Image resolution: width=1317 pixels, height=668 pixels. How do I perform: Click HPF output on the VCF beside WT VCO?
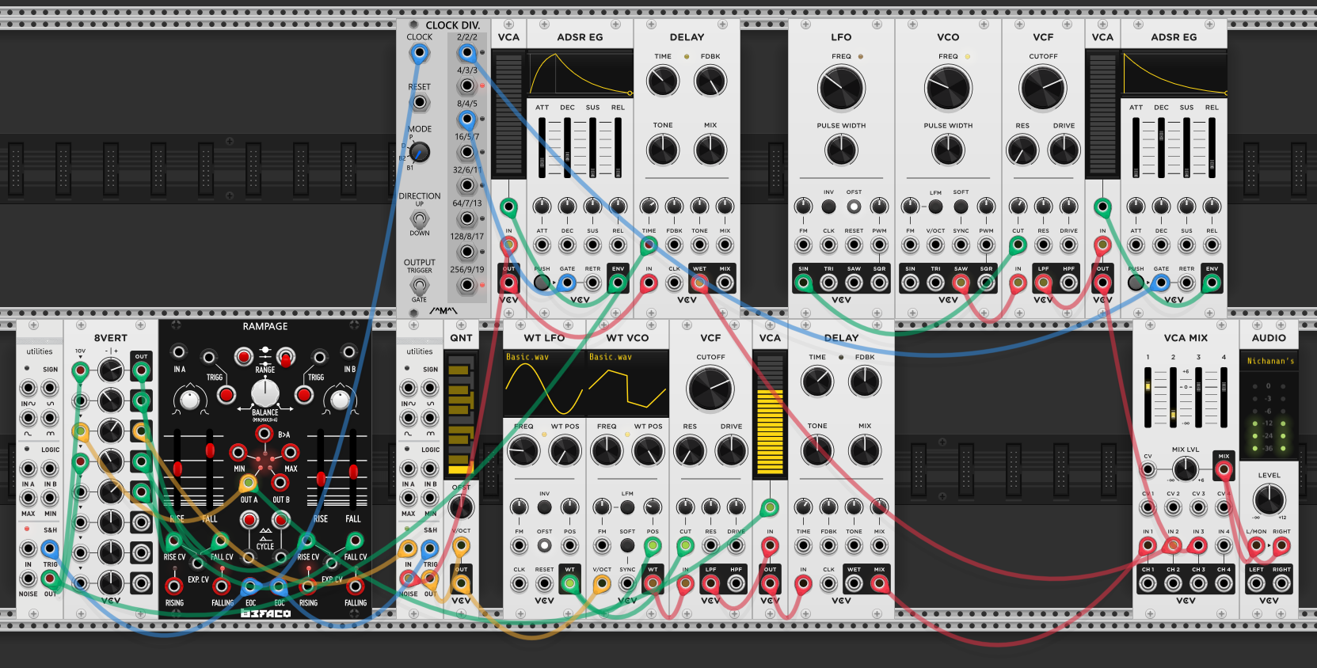point(736,583)
